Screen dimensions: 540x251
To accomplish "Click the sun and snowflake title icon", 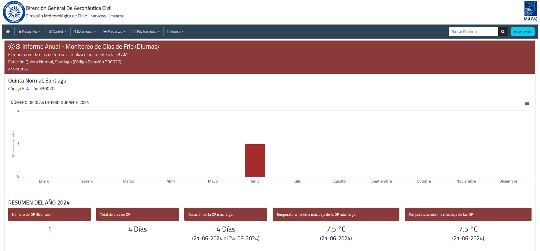I will (x=15, y=46).
